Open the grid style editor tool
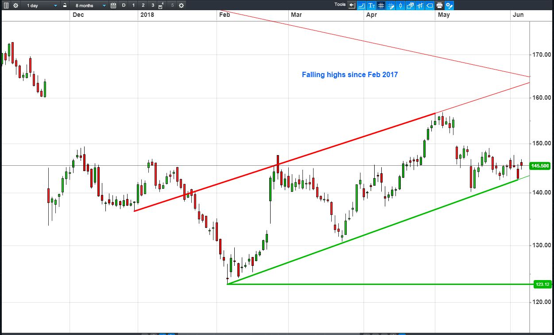 391,5
